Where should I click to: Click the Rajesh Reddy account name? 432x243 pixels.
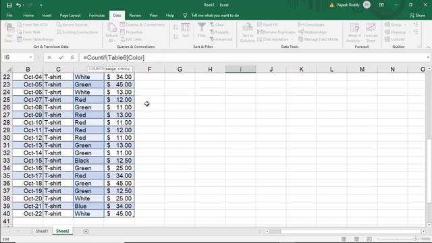click(348, 5)
